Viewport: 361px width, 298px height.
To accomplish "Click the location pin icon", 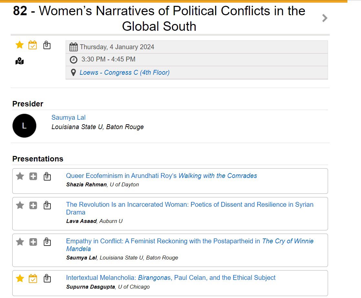I will click(73, 72).
